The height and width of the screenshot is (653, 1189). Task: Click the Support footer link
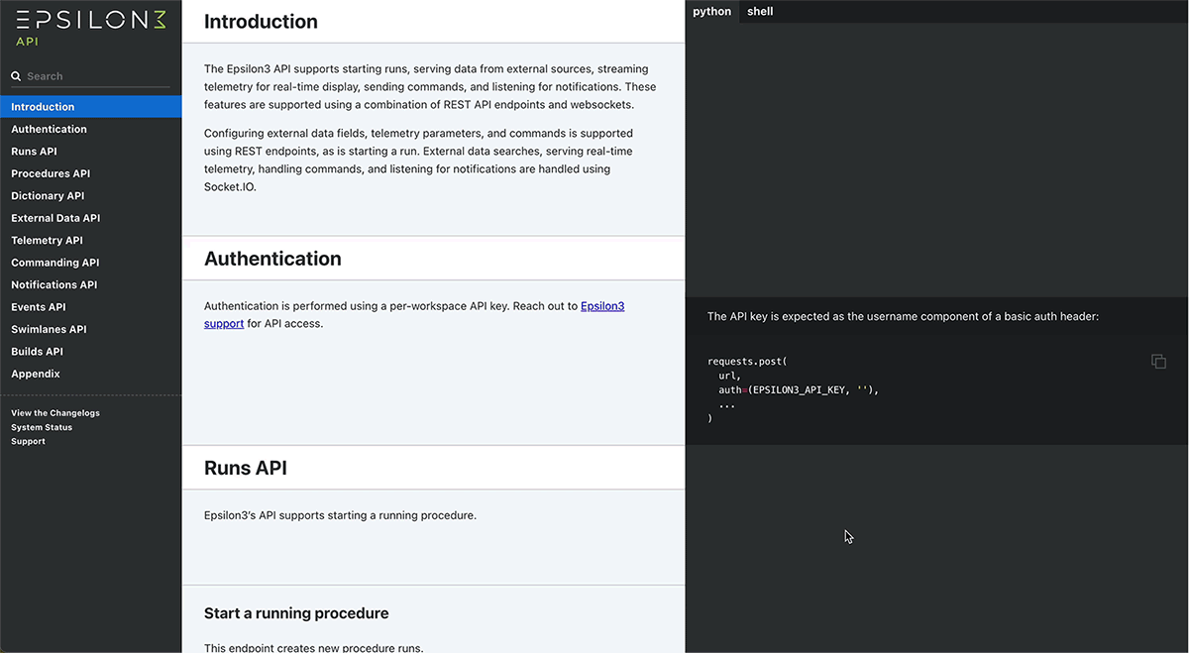28,441
